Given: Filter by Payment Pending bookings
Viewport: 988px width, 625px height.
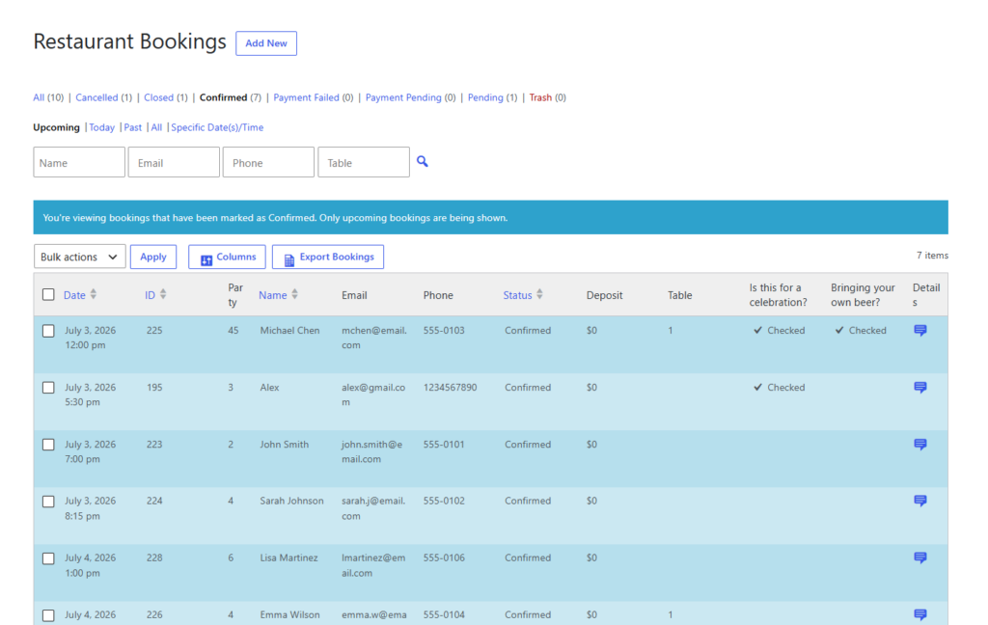Looking at the screenshot, I should [x=403, y=97].
